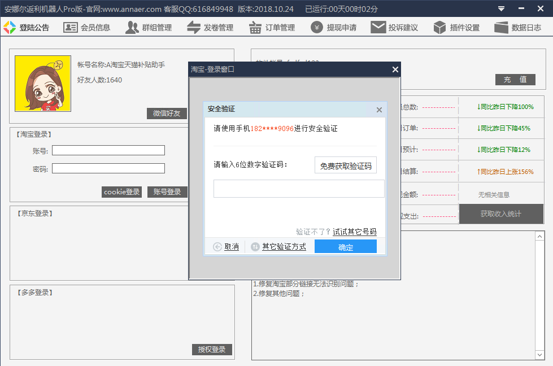The width and height of the screenshot is (553, 366).
Task: Click the text 同比昨日下降12%
Action: (504, 150)
